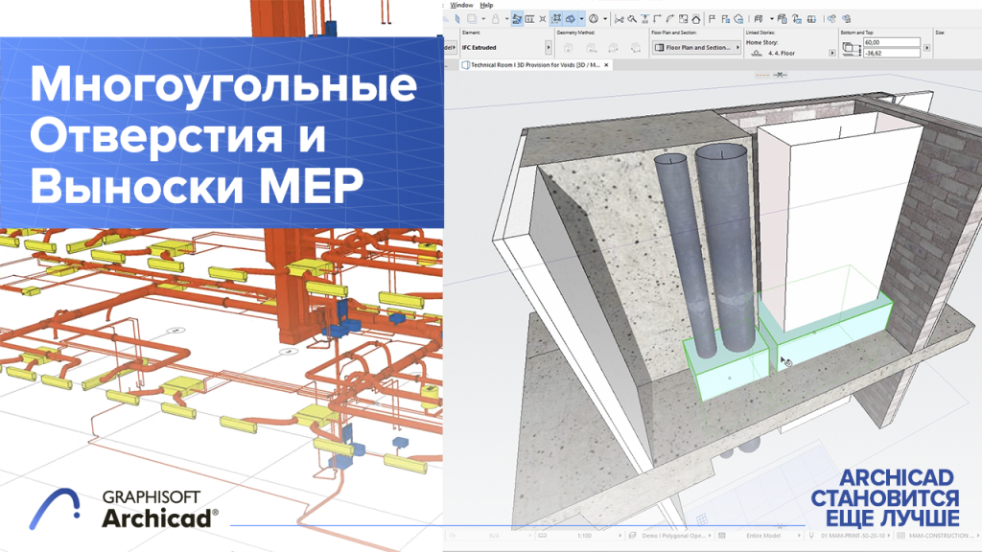Expand the IFC Extruded element arrow

(548, 47)
